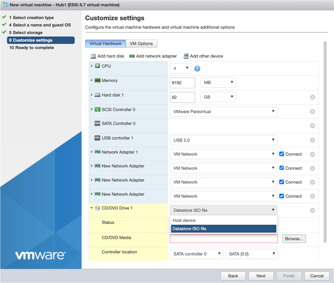Click the vertical scrollbar of settings
334x283 pixels.
tap(325, 142)
